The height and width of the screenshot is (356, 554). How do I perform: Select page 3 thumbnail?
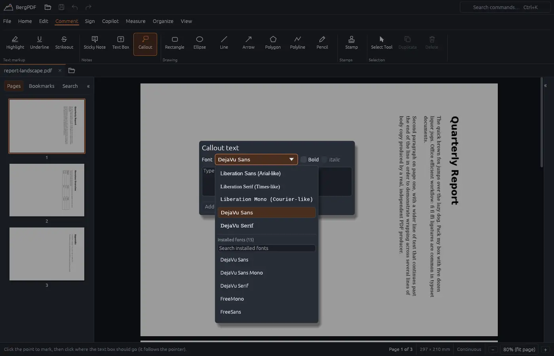47,254
